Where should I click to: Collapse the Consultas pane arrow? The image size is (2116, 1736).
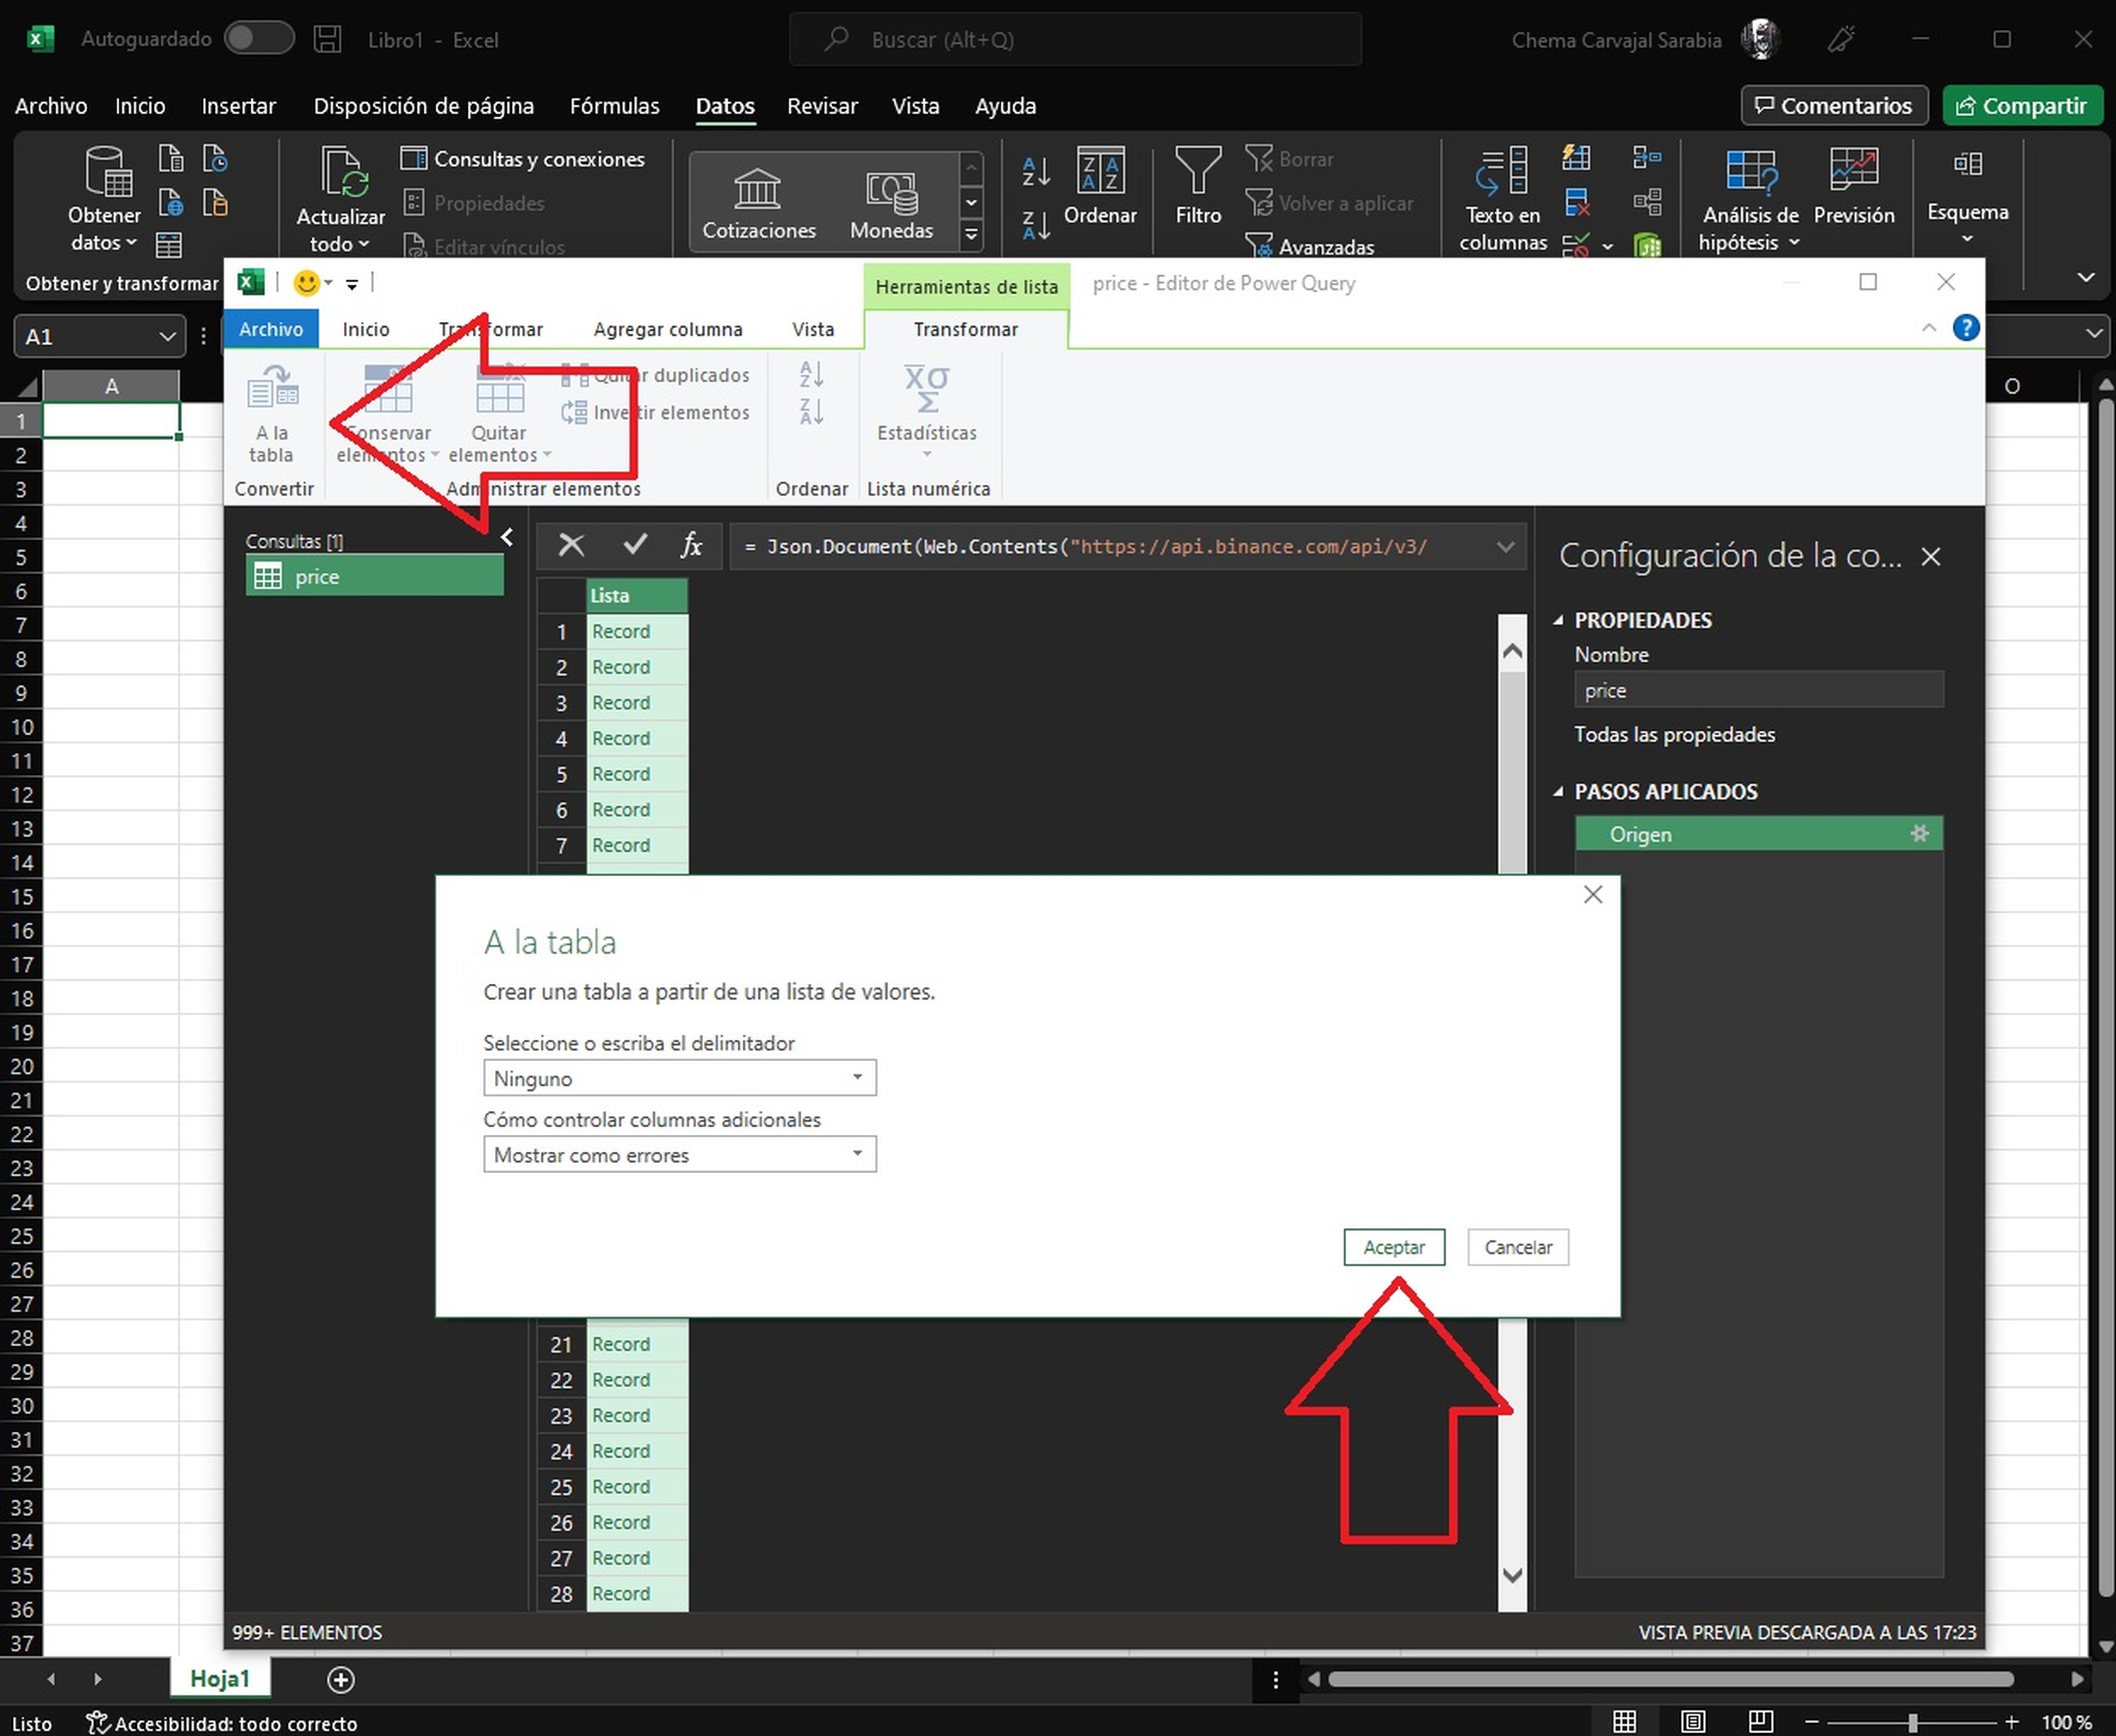tap(507, 538)
